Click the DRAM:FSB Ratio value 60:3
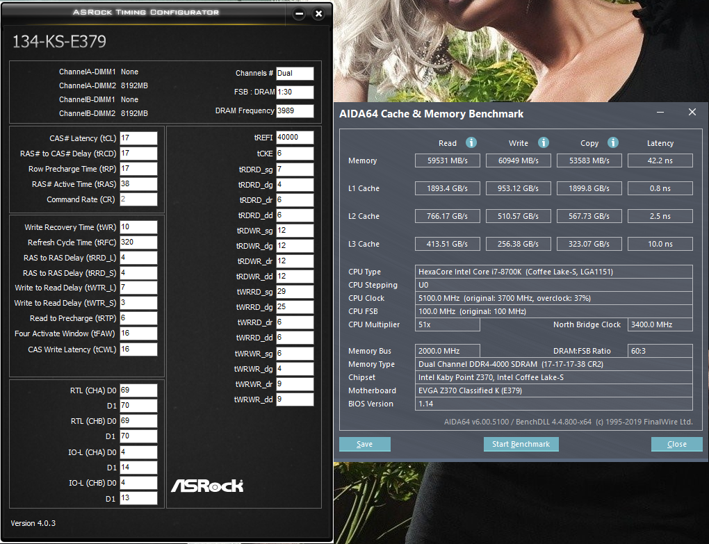Screen dimensions: 709x544 [660, 351]
